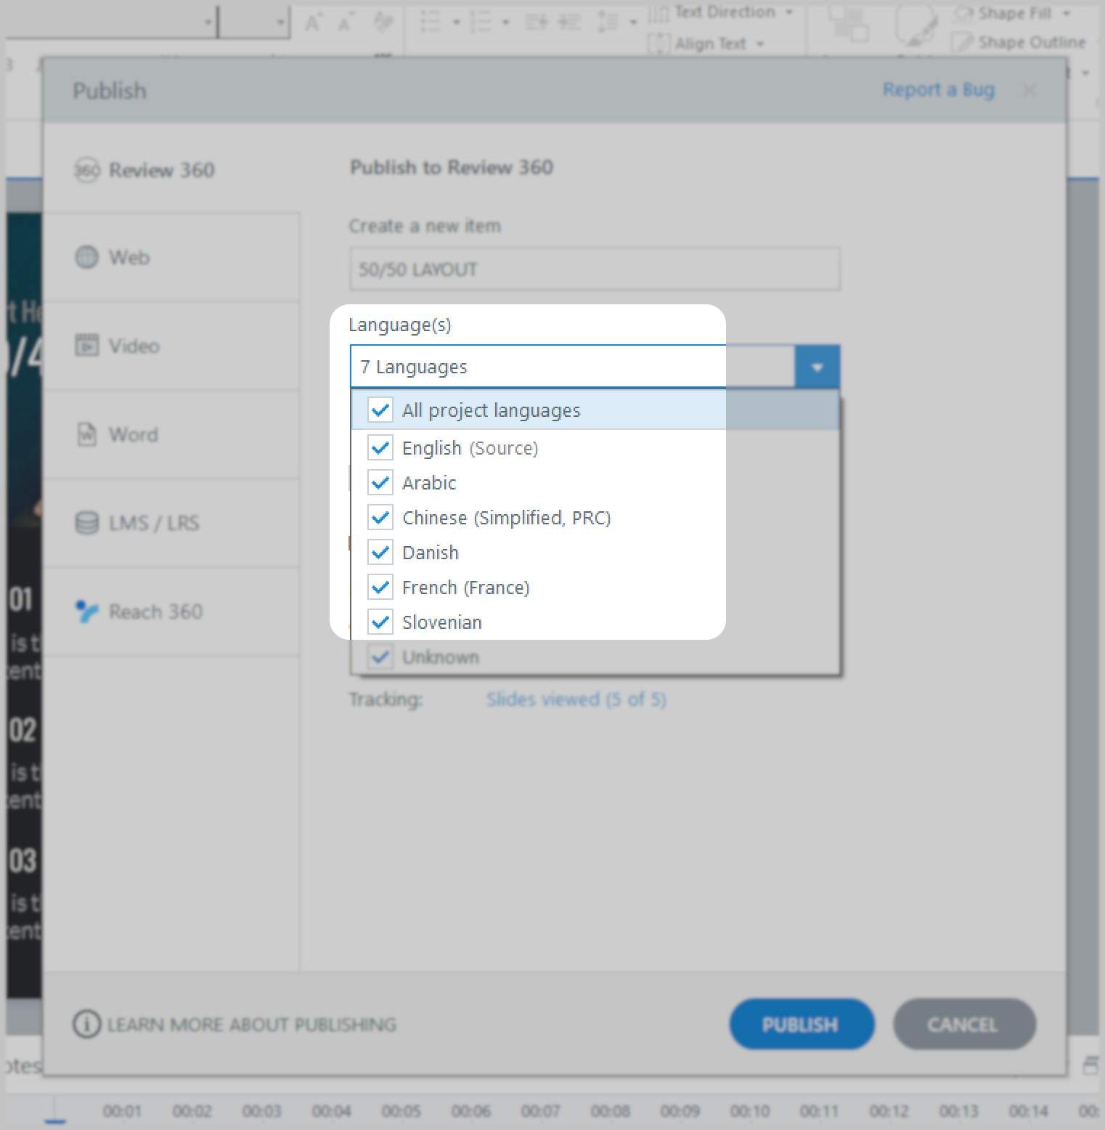1105x1130 pixels.
Task: Uncheck the Arabic language
Action: pyautogui.click(x=380, y=481)
